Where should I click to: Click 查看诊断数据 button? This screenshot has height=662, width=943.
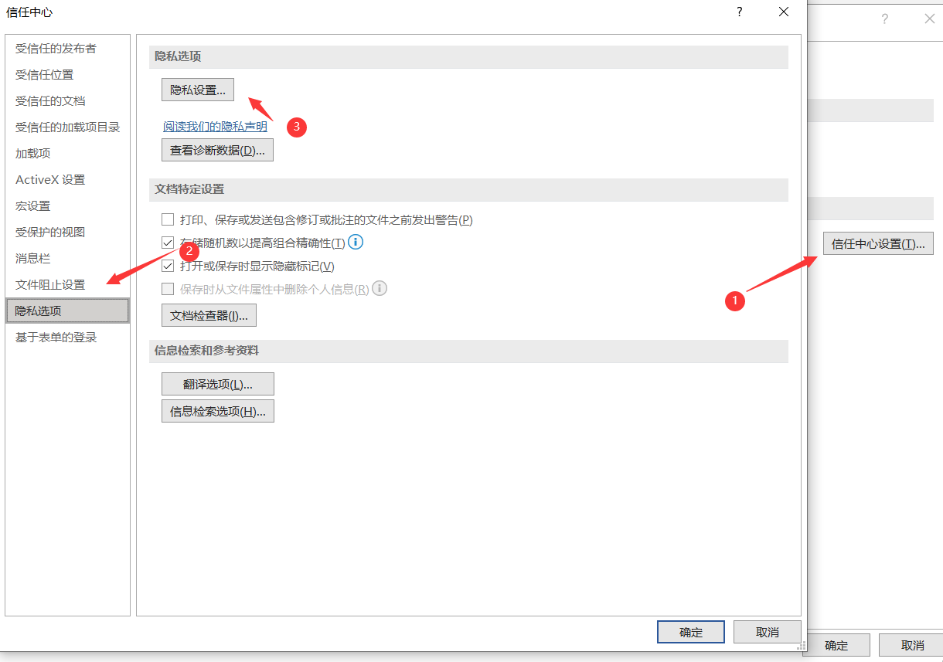click(x=217, y=150)
